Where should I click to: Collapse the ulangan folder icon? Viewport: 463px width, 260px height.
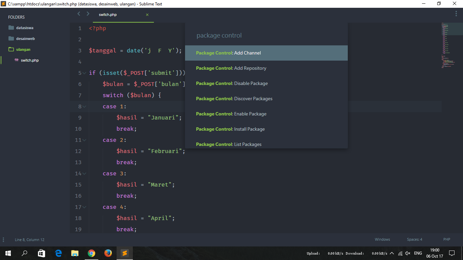(x=11, y=49)
